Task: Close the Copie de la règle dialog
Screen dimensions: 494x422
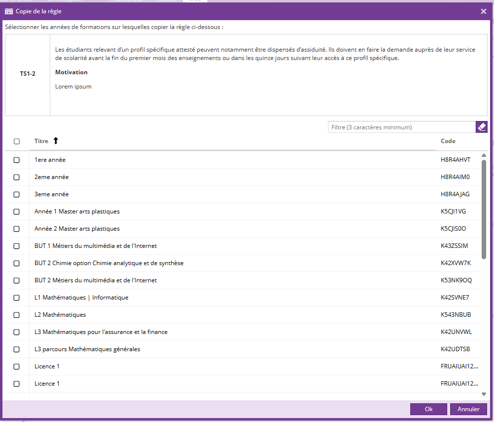Action: tap(483, 11)
